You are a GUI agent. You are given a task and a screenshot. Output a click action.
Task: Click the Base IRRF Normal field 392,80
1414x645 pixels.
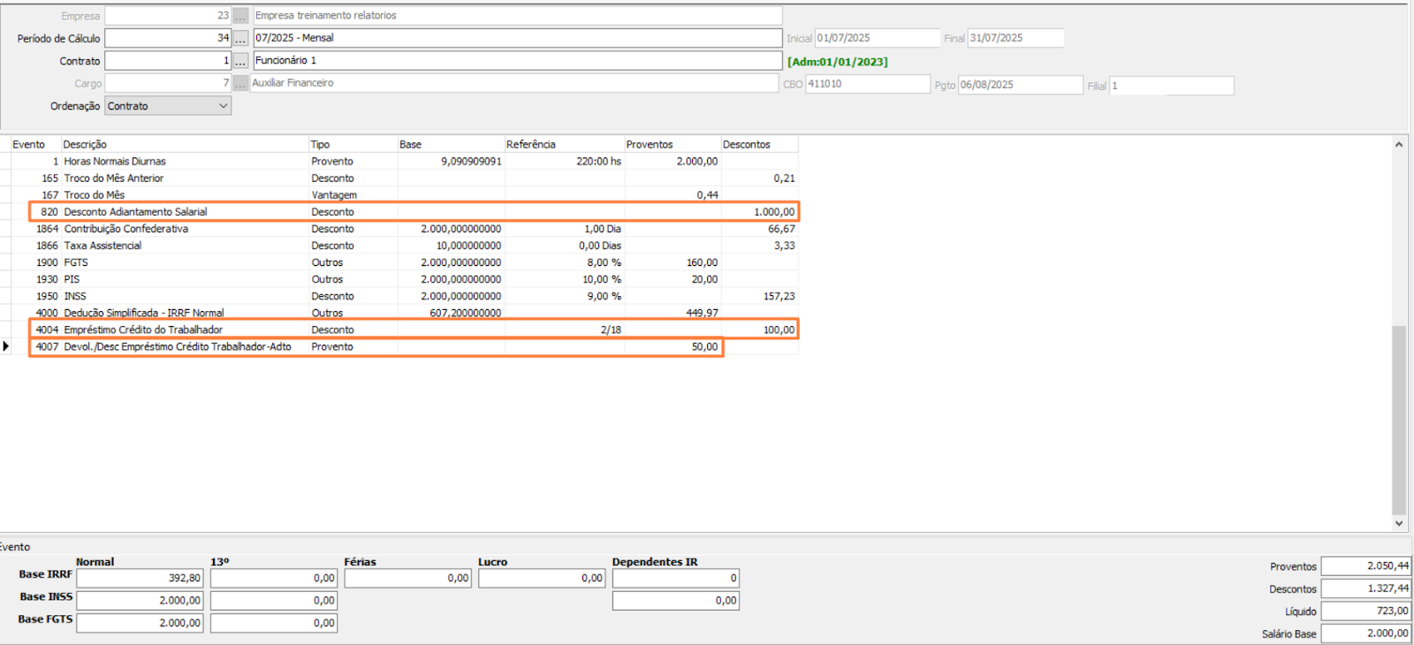point(140,578)
